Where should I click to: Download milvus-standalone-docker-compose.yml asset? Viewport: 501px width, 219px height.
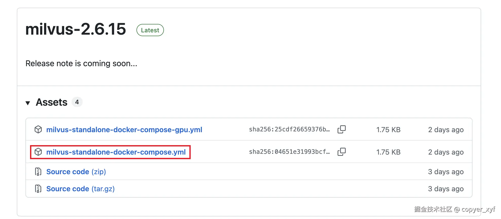[x=116, y=152]
